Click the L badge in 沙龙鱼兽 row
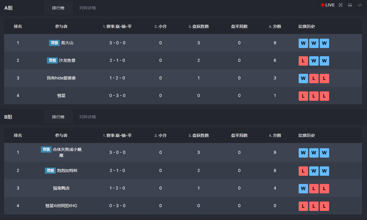 (303, 61)
